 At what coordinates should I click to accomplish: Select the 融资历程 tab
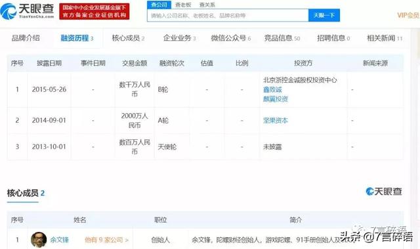point(77,38)
